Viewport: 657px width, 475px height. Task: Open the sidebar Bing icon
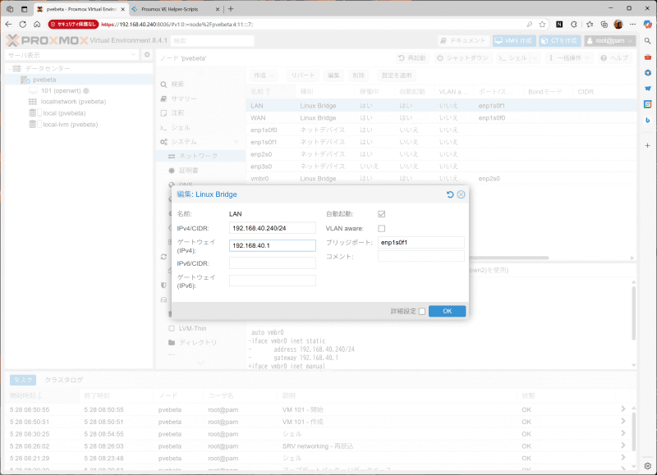[x=647, y=120]
